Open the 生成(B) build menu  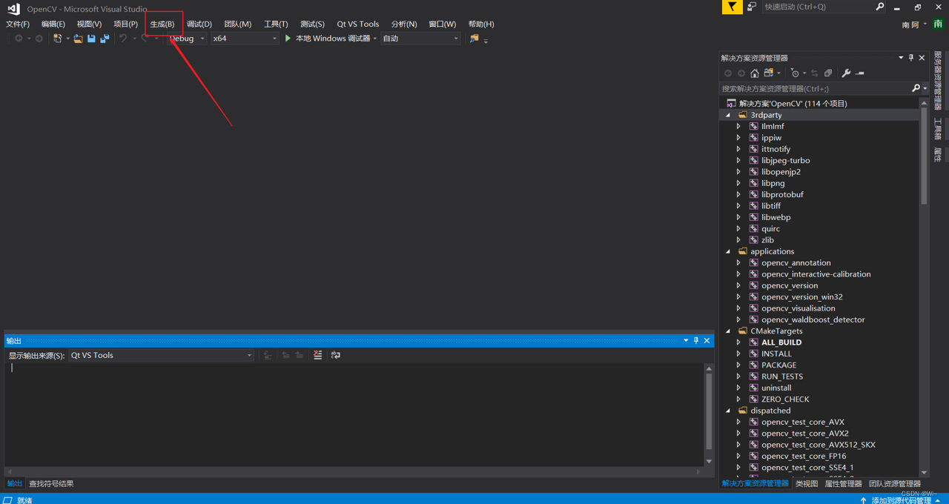tap(162, 24)
